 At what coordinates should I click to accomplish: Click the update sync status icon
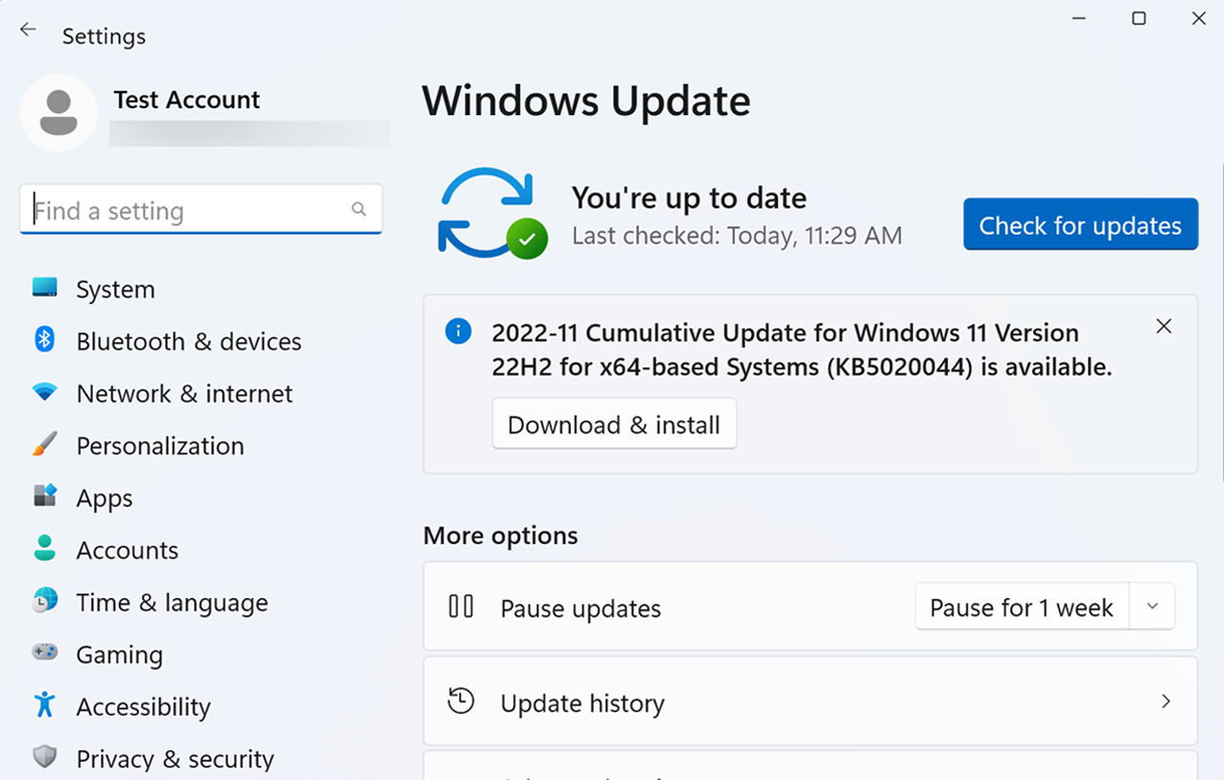[492, 213]
